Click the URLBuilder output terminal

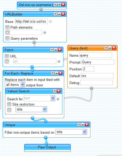pyautogui.click(x=34, y=42)
